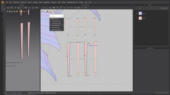The width and height of the screenshot is (170, 95).
Task: Click the last 3D toolbar icon with curved arrow
Action: (x=36, y=8)
